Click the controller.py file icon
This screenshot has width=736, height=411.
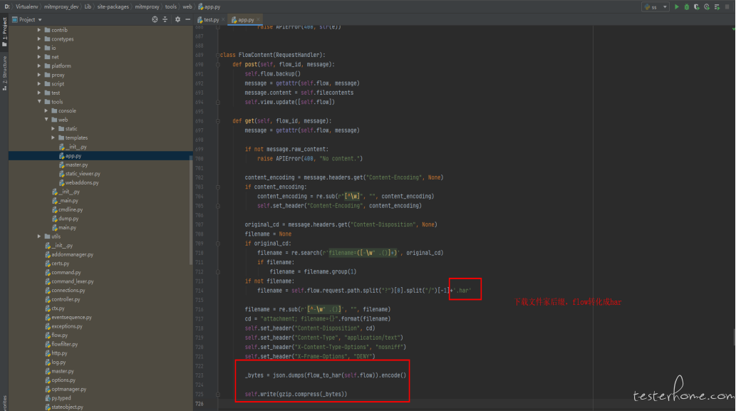point(48,299)
